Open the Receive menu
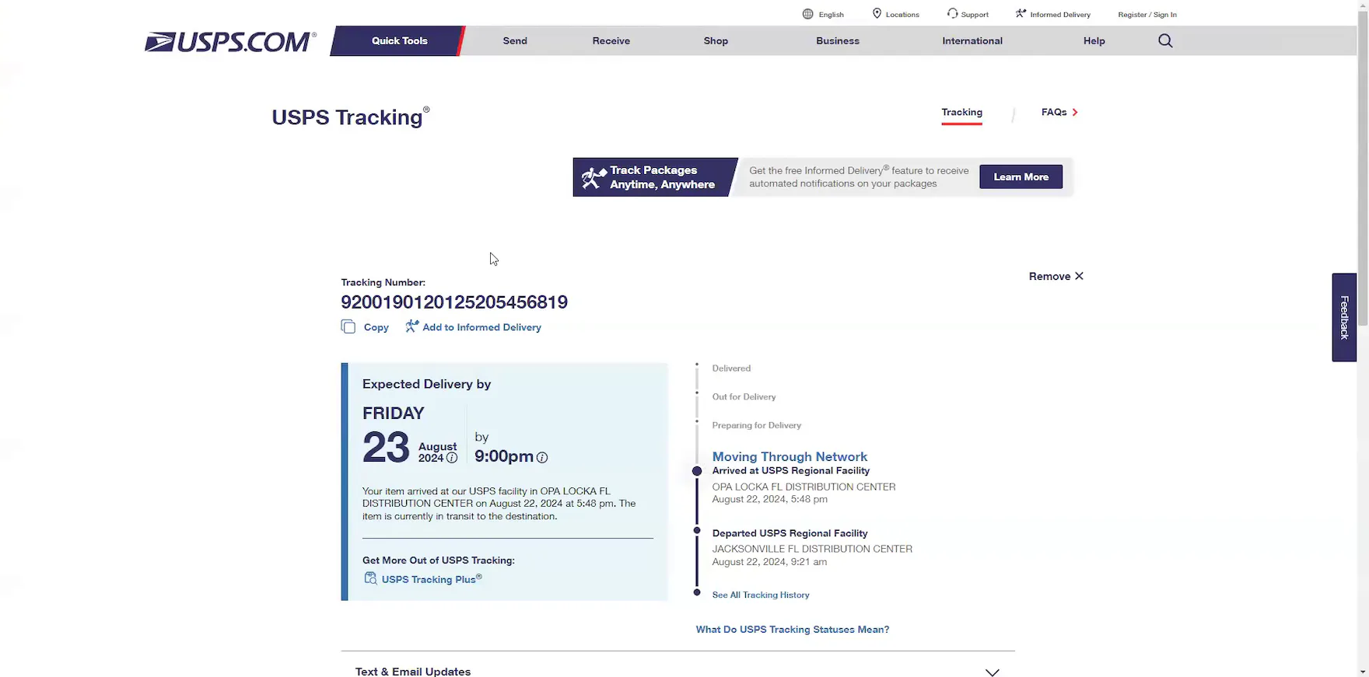Viewport: 1369px width, 677px height. [x=611, y=41]
